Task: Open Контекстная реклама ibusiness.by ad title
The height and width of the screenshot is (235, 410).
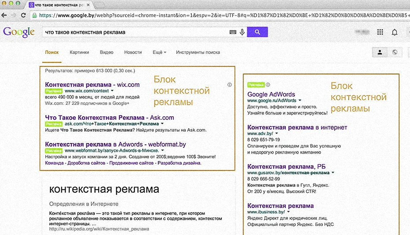Action: click(x=280, y=206)
